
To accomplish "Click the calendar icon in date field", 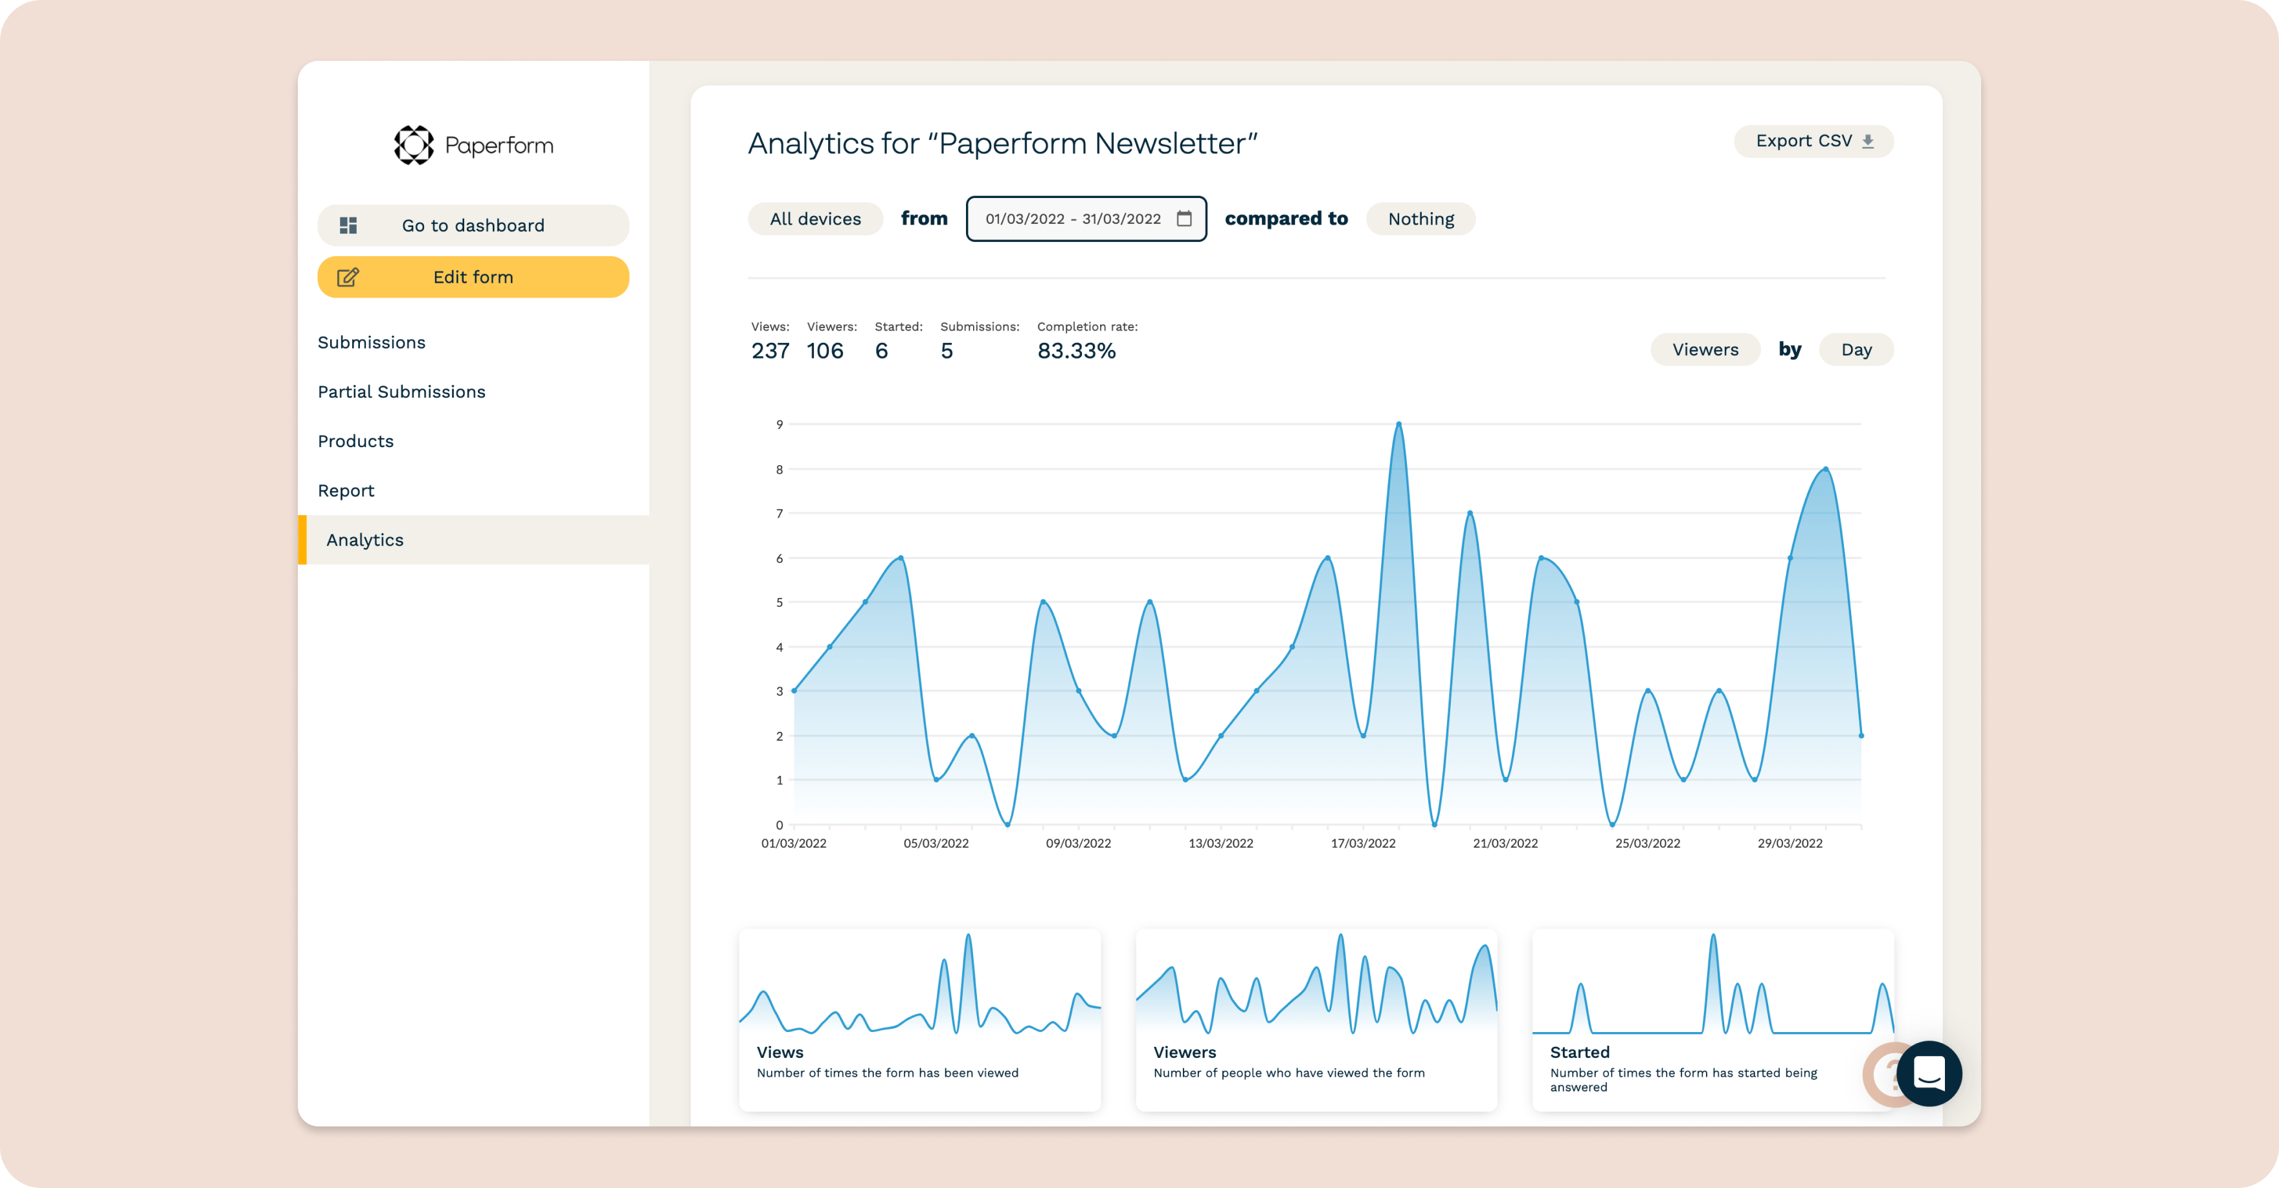I will [x=1184, y=218].
